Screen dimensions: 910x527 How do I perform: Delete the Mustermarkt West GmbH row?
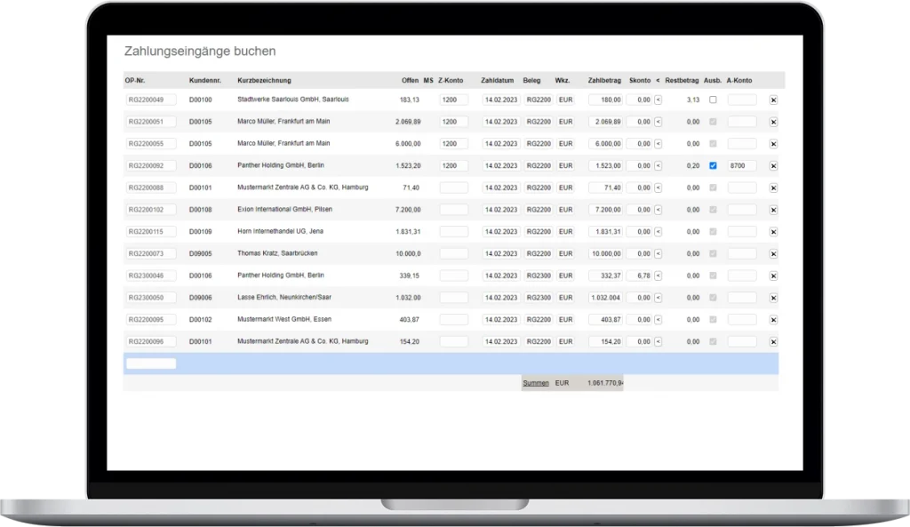point(773,320)
